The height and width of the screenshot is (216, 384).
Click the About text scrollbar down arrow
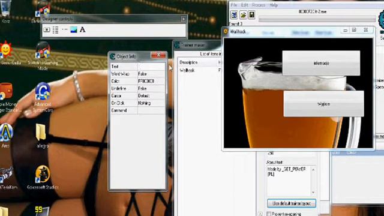pyautogui.click(x=313, y=193)
